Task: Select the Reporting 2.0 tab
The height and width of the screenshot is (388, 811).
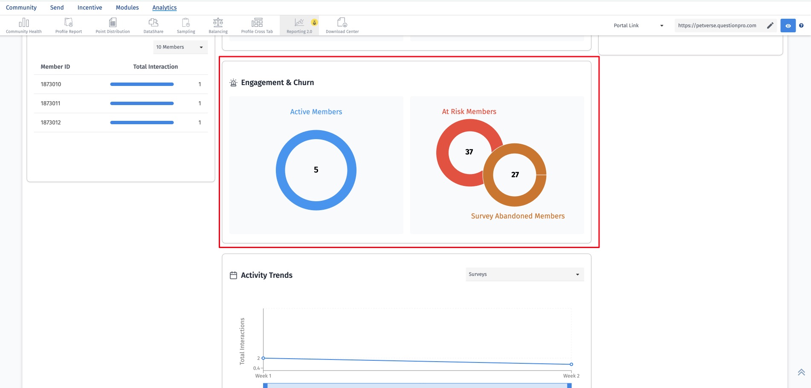Action: pos(299,26)
